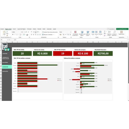Switch to the Dados tab
The width and height of the screenshot is (129, 129).
coord(35,29)
